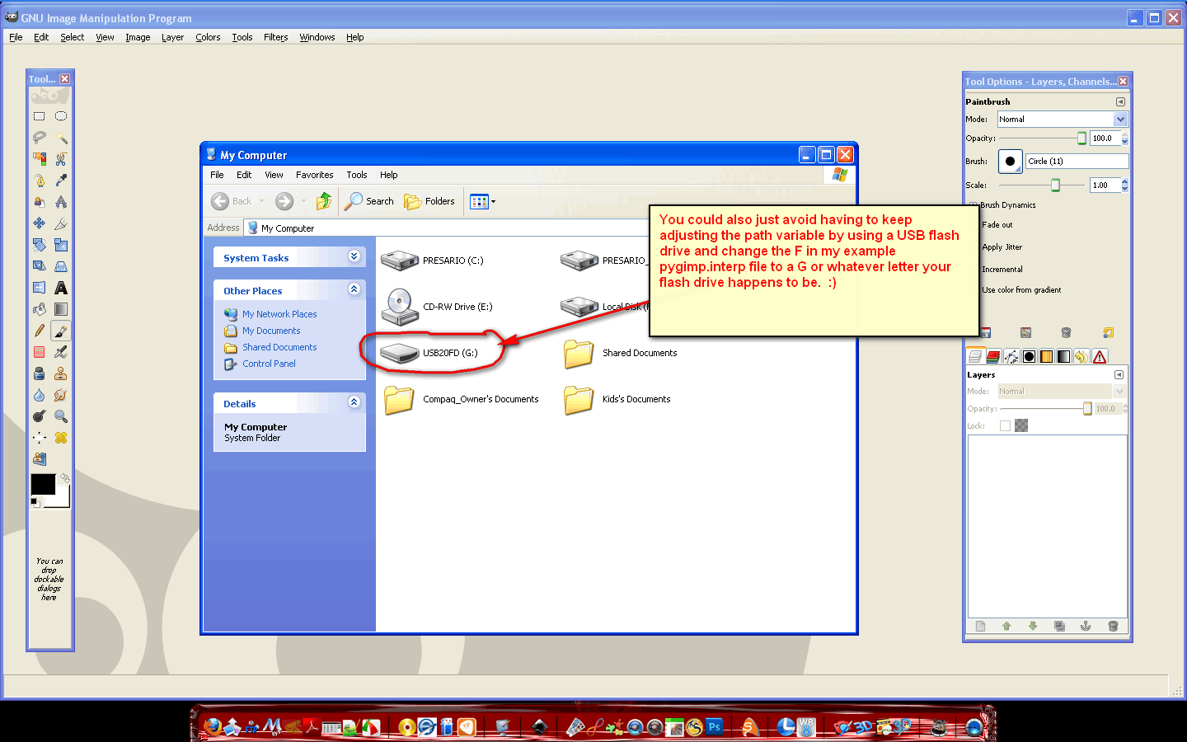Image resolution: width=1187 pixels, height=742 pixels.
Task: Select the Zoom magnifier tool
Action: pos(61,416)
